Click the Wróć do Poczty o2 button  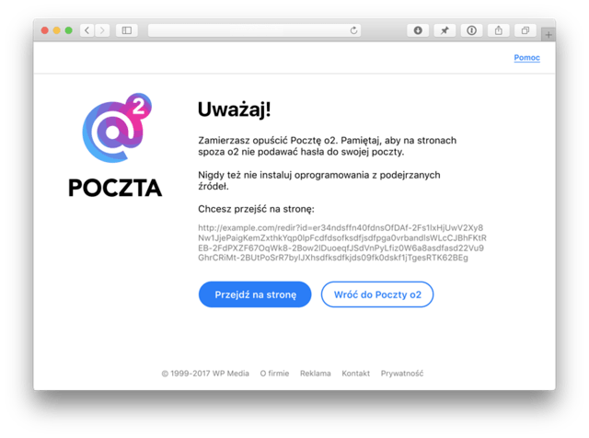pyautogui.click(x=377, y=294)
